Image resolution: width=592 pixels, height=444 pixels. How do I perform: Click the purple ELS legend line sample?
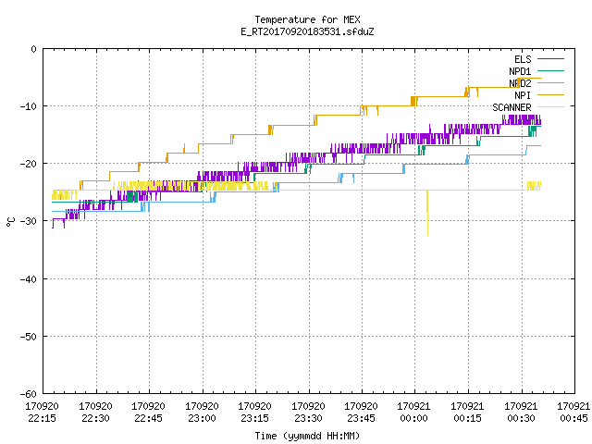[550, 59]
